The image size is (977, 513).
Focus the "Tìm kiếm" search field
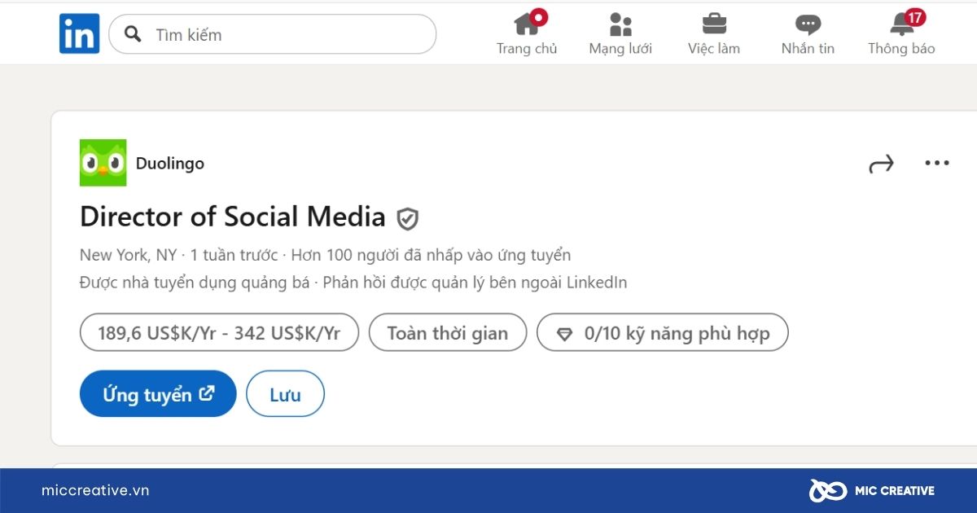[272, 34]
